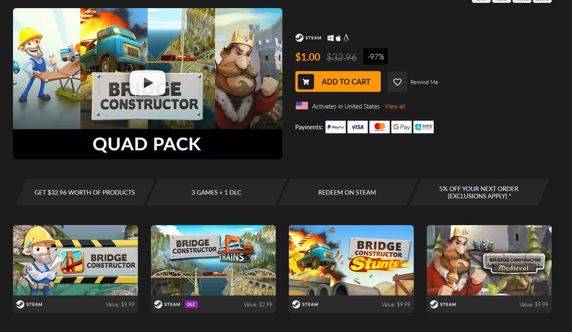The width and height of the screenshot is (572, 332).
Task: Select the PayPal payment icon
Action: pyautogui.click(x=336, y=127)
